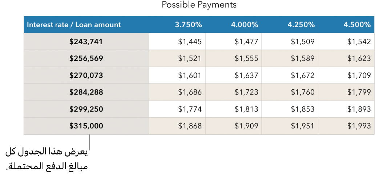Click the $284,288 row header cell
Screen dimensions: 375x174
pos(86,92)
